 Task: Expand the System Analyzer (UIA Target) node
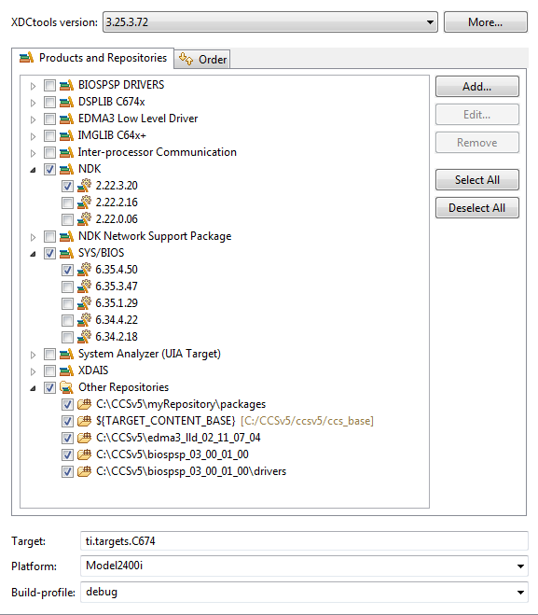pos(34,355)
